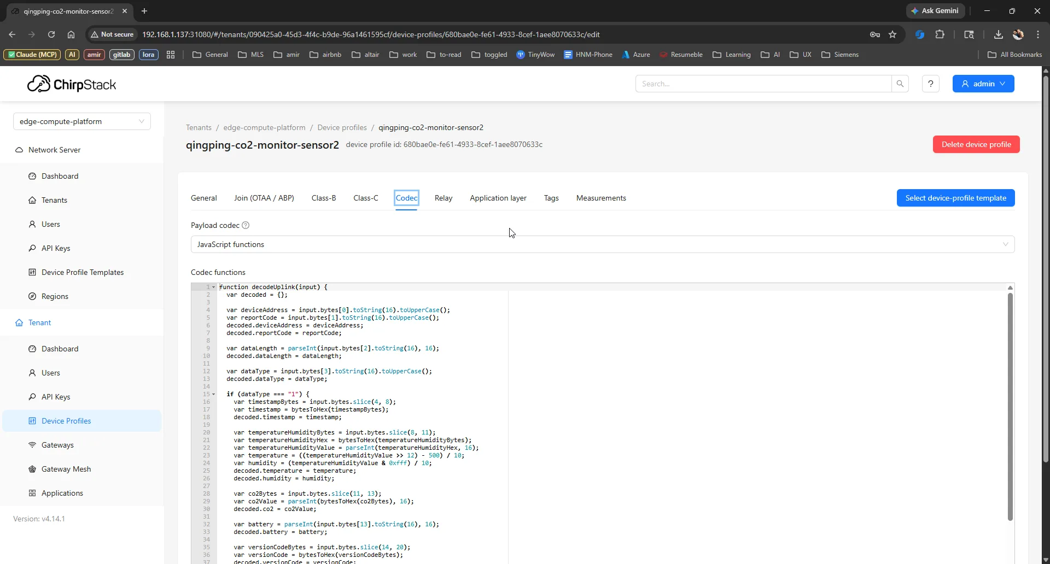Image resolution: width=1050 pixels, height=564 pixels.
Task: Open Applications page in sidebar
Action: [62, 493]
